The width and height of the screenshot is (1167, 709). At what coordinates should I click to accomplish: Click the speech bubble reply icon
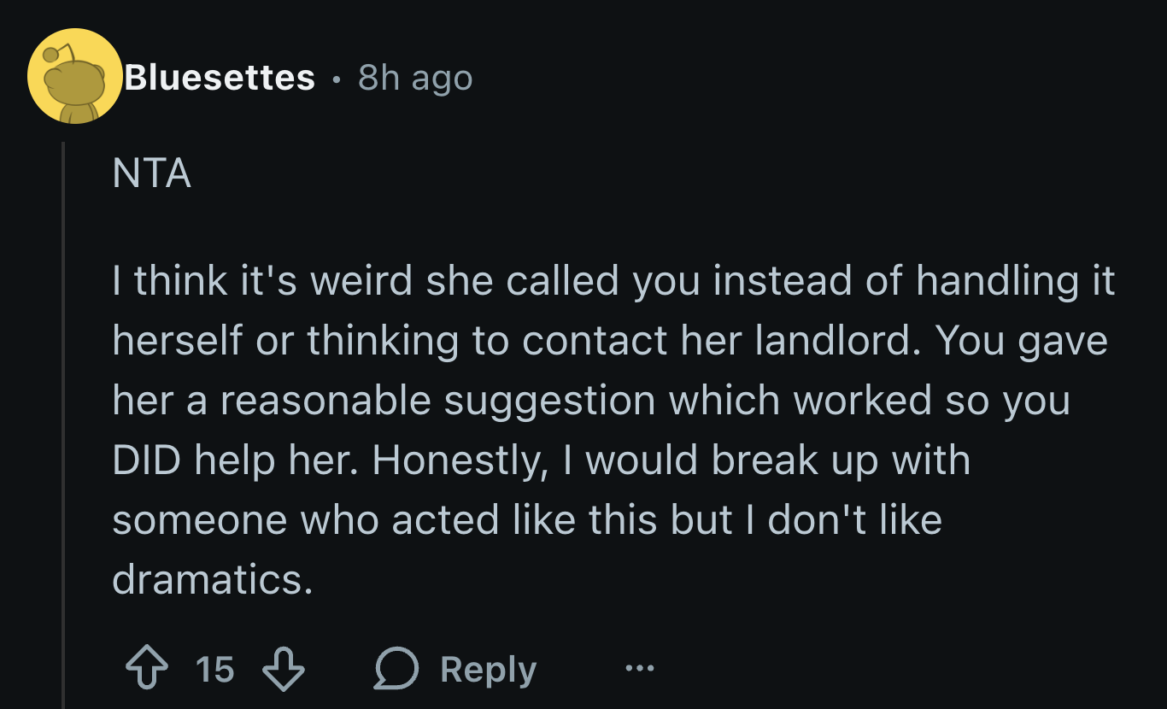pyautogui.click(x=396, y=670)
